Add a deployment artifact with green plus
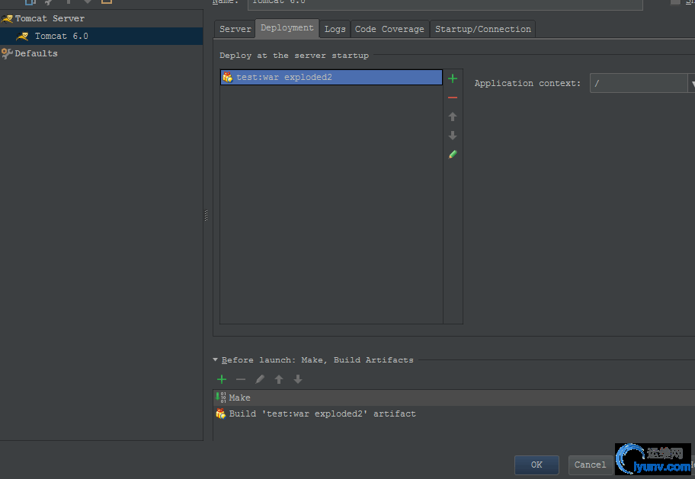Image resolution: width=695 pixels, height=479 pixels. click(453, 79)
